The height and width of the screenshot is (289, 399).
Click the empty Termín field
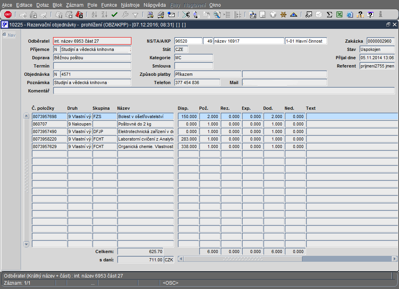click(92, 66)
